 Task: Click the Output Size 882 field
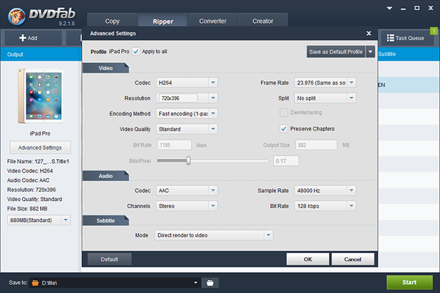coord(316,145)
